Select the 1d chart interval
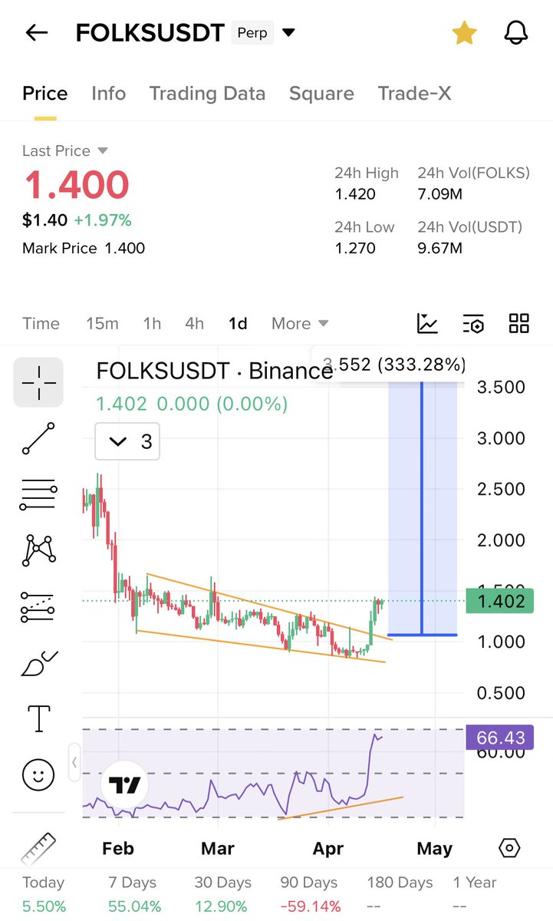The height and width of the screenshot is (921, 553). 238,324
